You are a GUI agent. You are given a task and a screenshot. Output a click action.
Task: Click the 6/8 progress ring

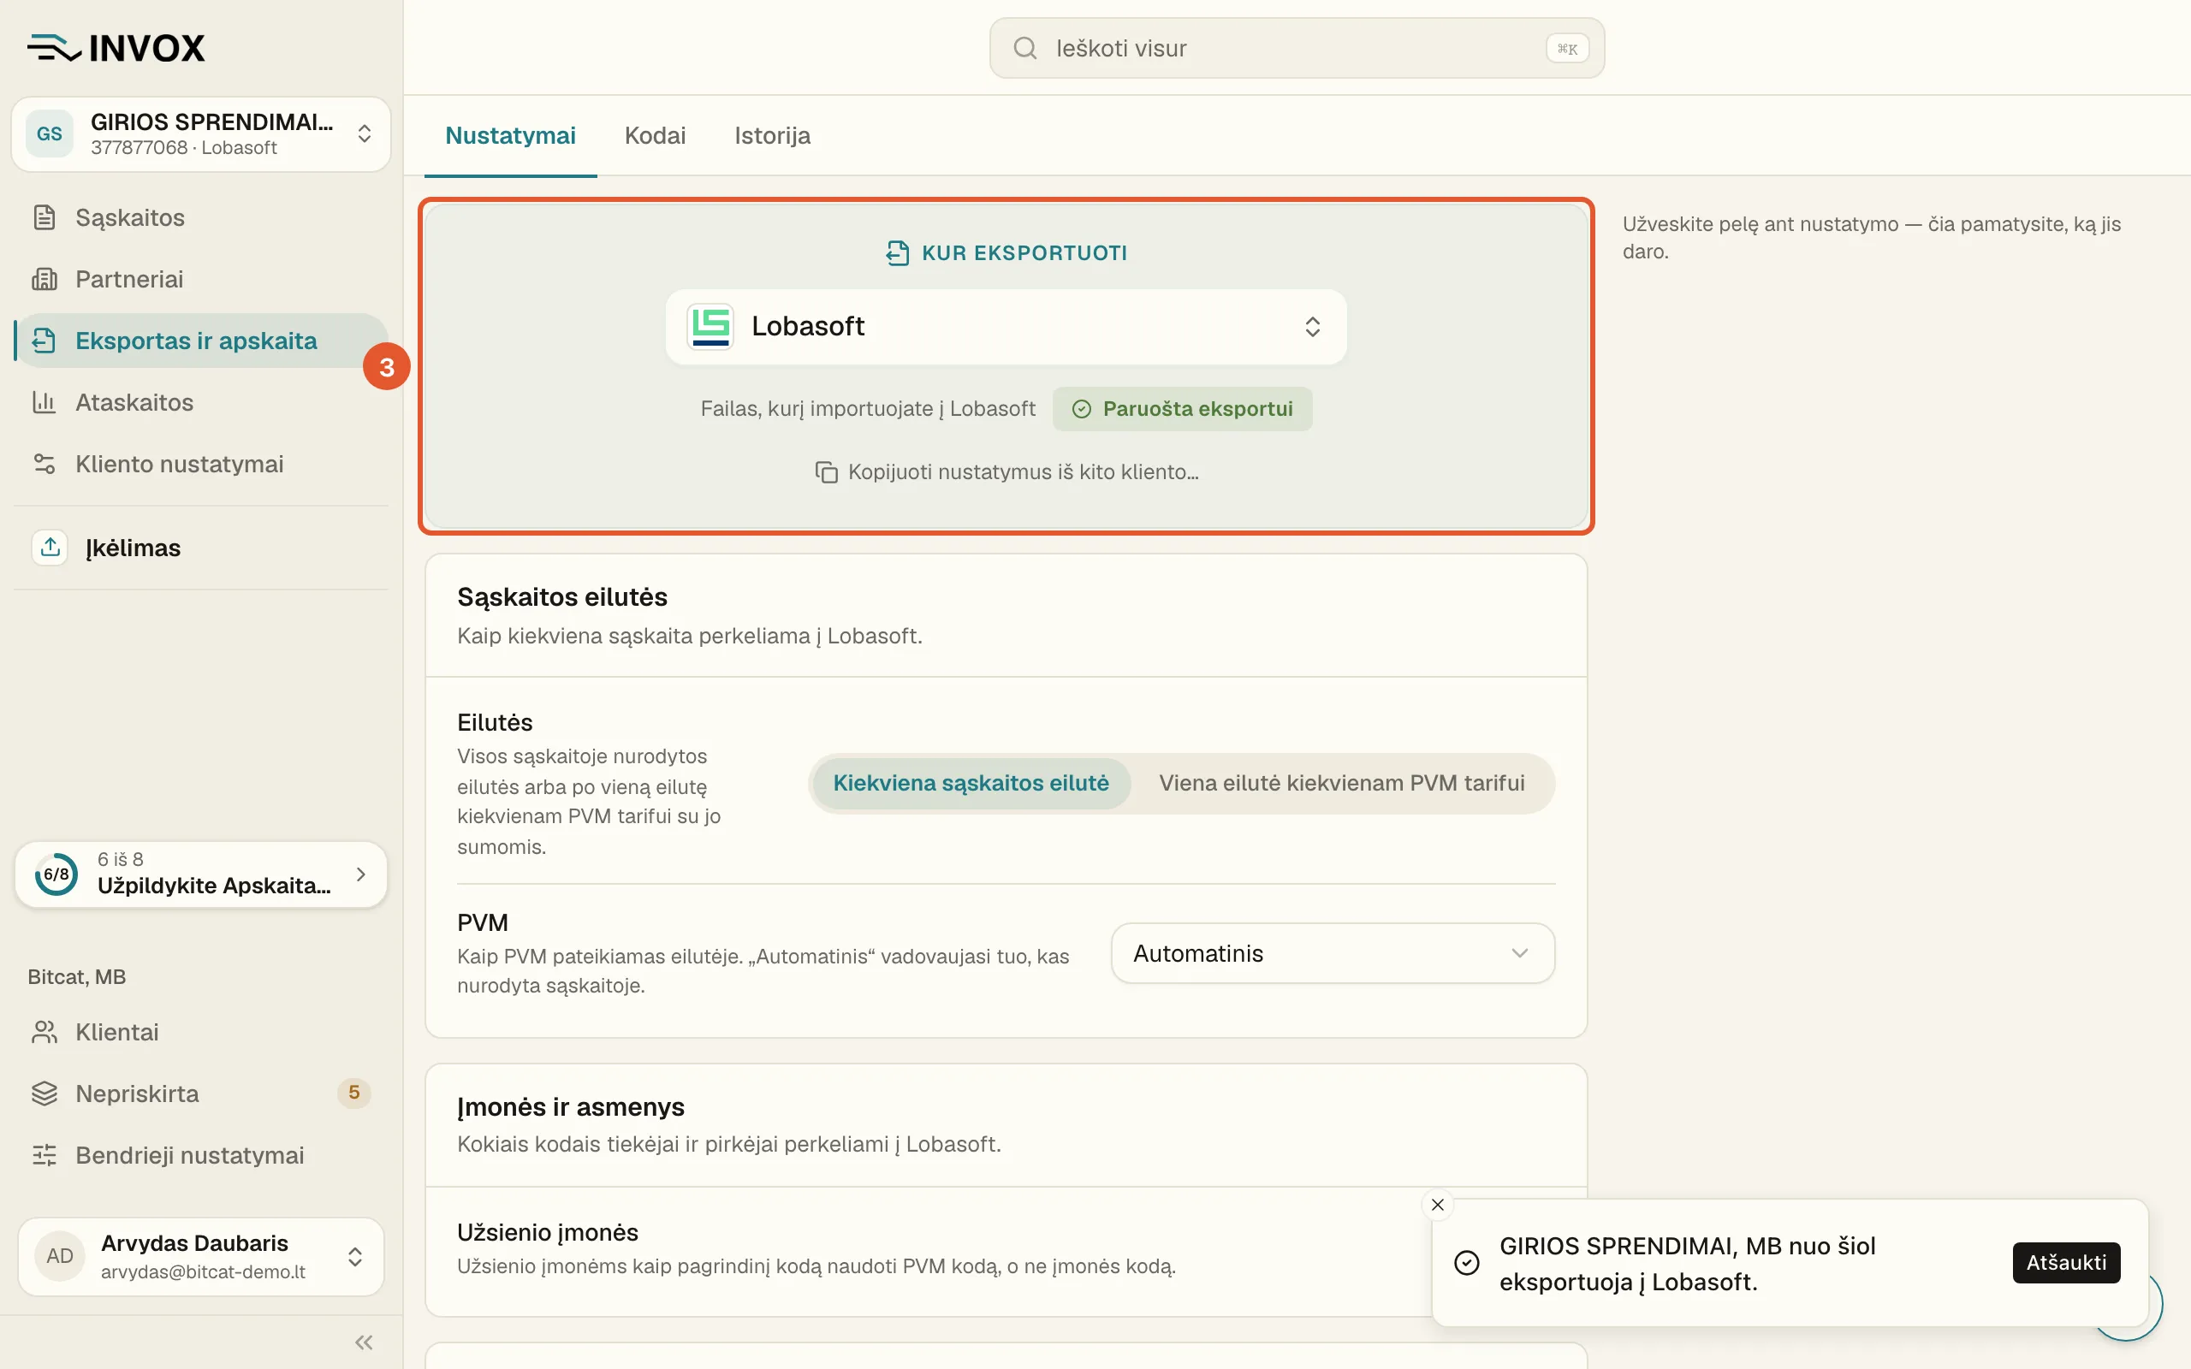(x=56, y=874)
